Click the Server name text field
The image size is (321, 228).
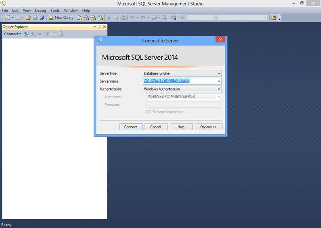click(x=180, y=81)
